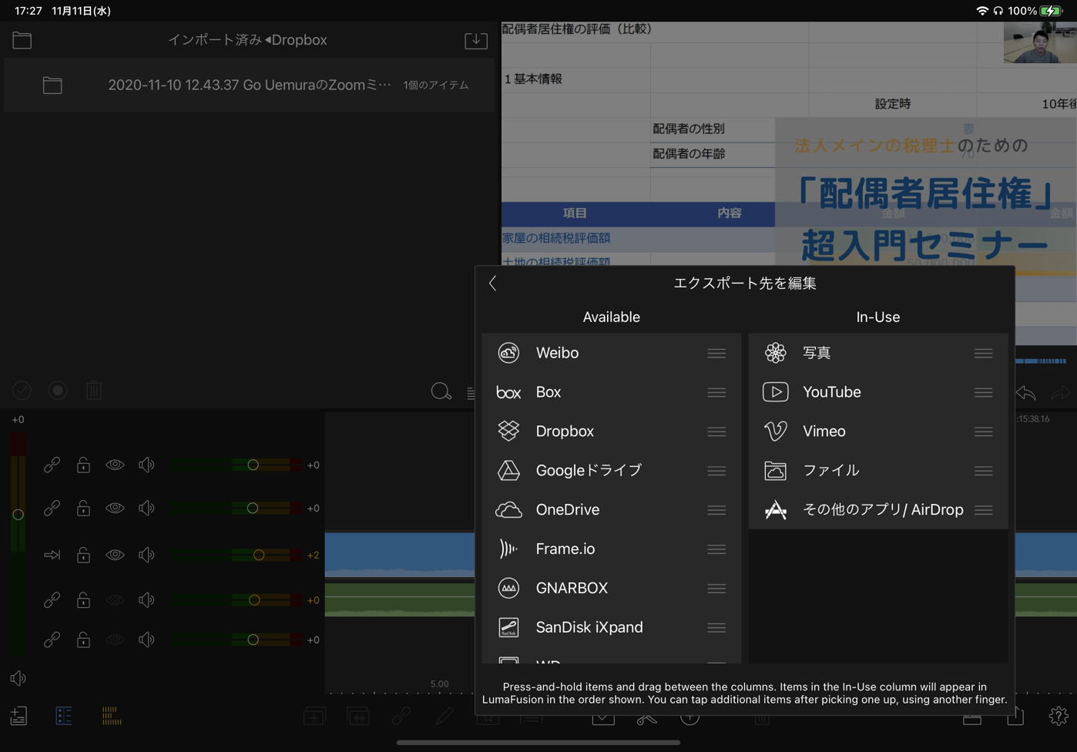Hide the +2 track using its eye
The image size is (1077, 752).
[x=115, y=555]
